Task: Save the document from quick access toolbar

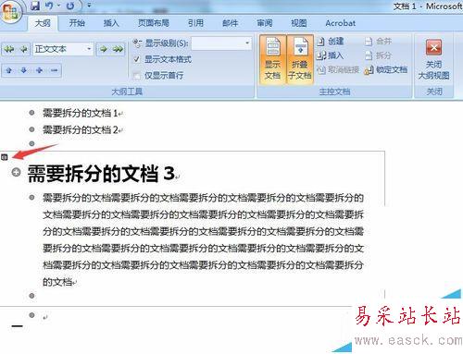Action: pos(35,6)
